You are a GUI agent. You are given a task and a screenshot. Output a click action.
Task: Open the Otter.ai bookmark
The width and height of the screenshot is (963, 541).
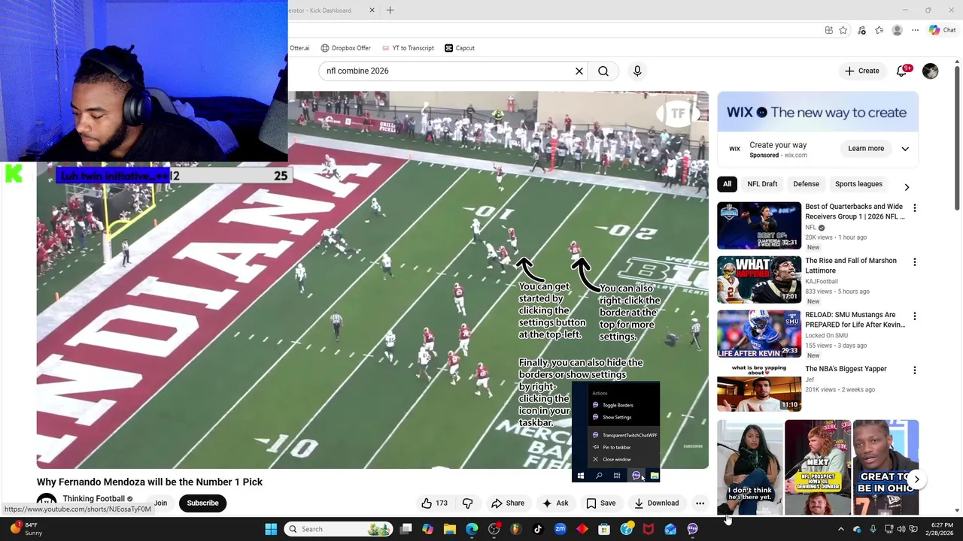tap(299, 48)
